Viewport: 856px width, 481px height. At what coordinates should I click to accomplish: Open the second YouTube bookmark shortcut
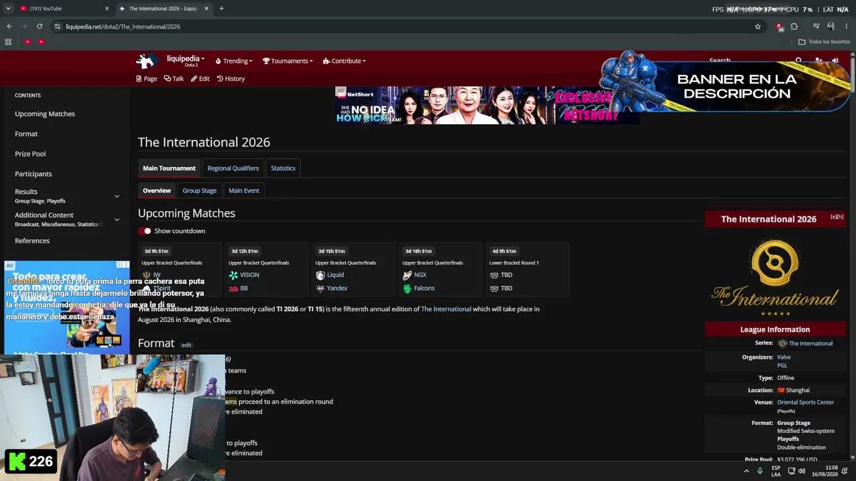click(41, 41)
